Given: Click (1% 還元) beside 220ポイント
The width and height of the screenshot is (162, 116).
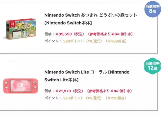Looking at the screenshot, I should click(92, 98).
